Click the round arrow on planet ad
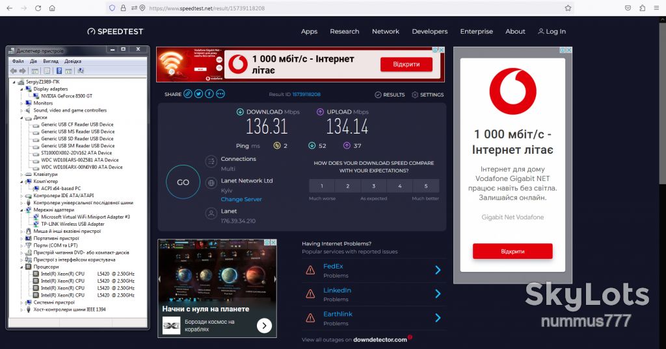 click(264, 325)
